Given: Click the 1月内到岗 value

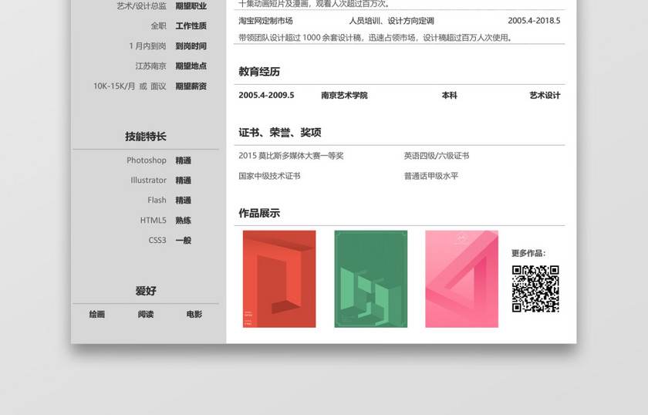Looking at the screenshot, I should pos(147,46).
